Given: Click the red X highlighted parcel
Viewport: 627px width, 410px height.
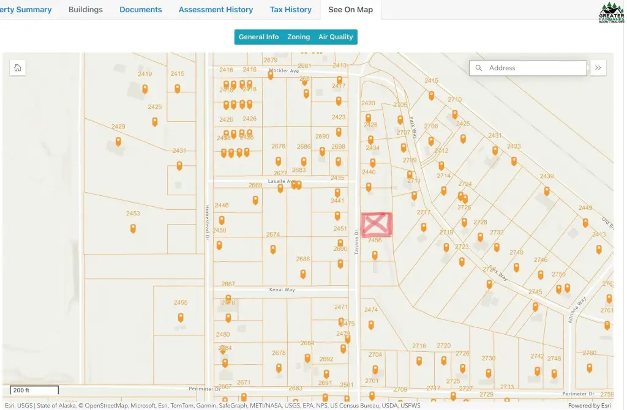Looking at the screenshot, I should pos(376,225).
